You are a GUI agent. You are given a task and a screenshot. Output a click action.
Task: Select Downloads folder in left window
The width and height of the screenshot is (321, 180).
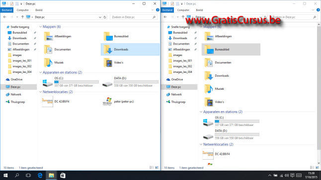click(x=130, y=50)
